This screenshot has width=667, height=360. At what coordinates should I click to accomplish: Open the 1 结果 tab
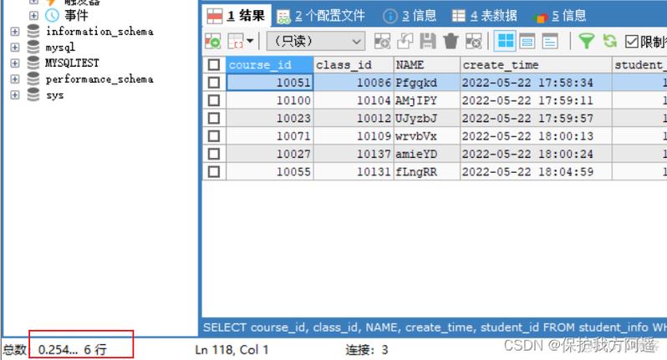click(x=236, y=16)
